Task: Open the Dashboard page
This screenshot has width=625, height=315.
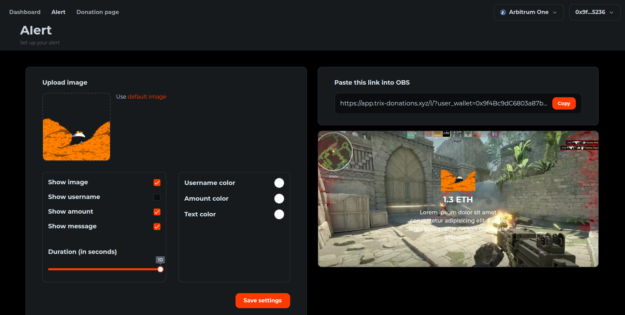Action: [25, 12]
